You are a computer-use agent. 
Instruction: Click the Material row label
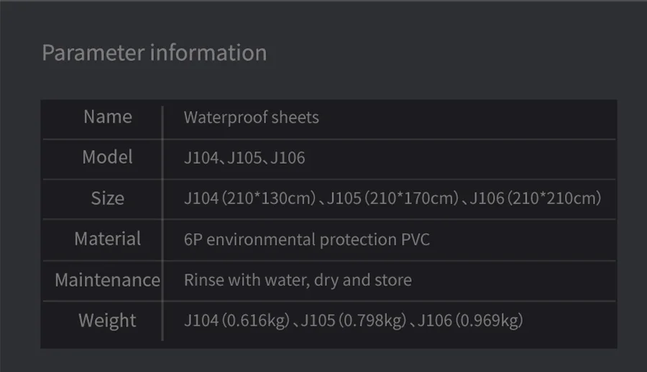coord(107,238)
